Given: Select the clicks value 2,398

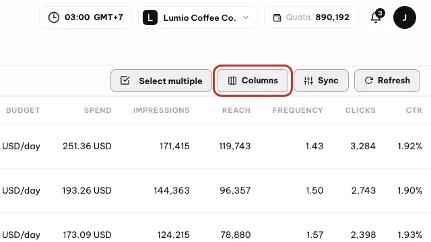Looking at the screenshot, I should pyautogui.click(x=363, y=235).
